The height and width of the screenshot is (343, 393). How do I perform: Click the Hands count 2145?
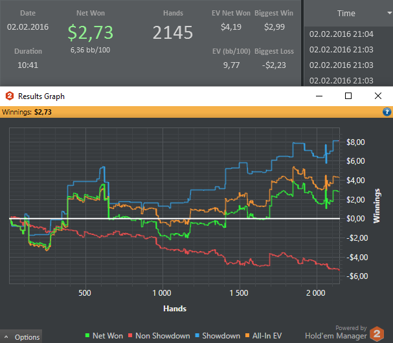point(173,32)
